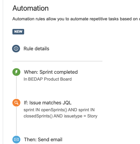Click the closedSprints() AND issuetype line
The image size is (140, 144).
coord(60,116)
